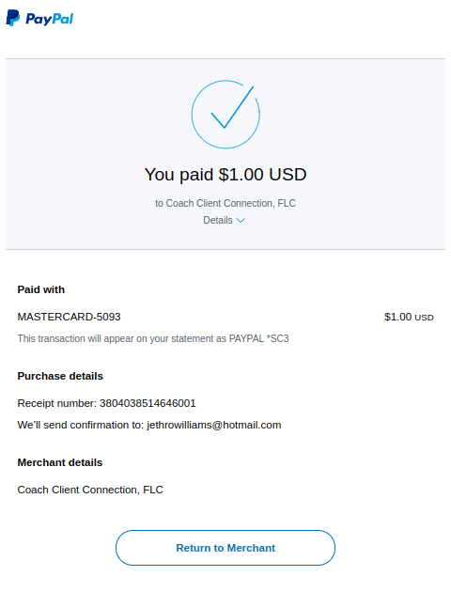The height and width of the screenshot is (592, 451).
Task: Click the We'll send confirmation to label
Action: pos(81,425)
